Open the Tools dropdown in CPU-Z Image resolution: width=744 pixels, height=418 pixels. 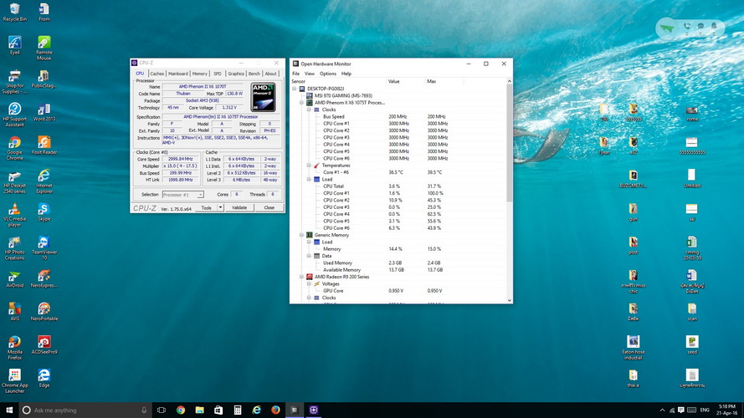click(x=209, y=207)
